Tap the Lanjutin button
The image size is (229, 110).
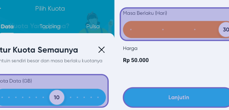tap(176, 97)
